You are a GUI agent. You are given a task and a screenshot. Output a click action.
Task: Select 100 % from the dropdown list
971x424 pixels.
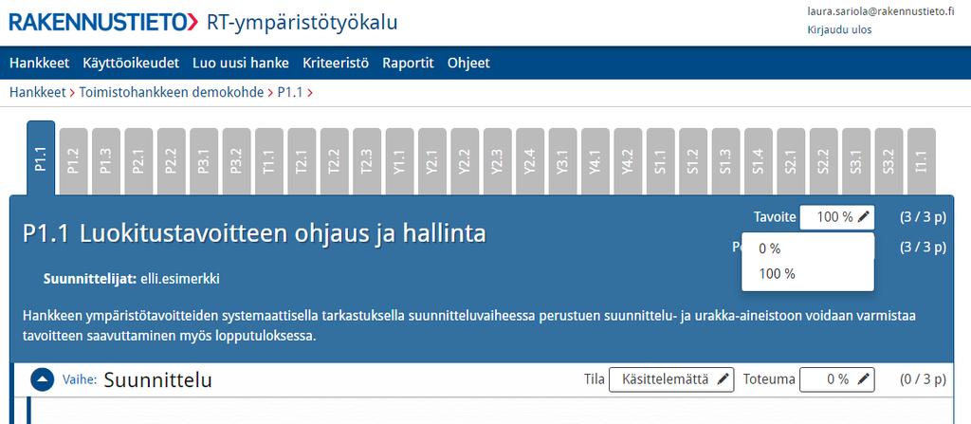click(808, 273)
